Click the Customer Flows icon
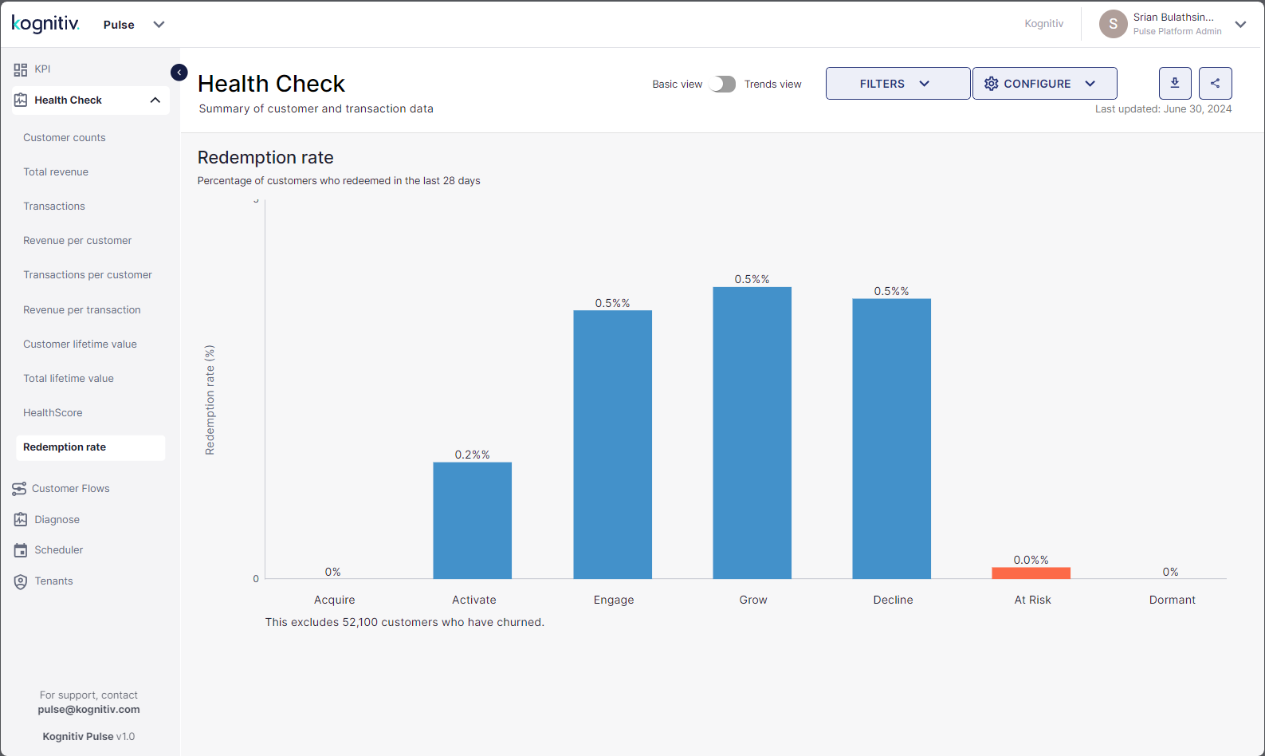 tap(19, 489)
